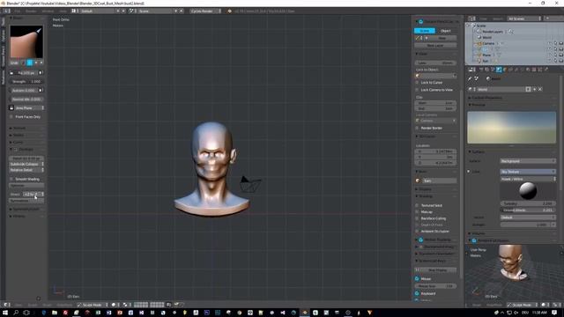The width and height of the screenshot is (564, 317).
Task: Click the brush preview thumbnail
Action: pos(26,41)
